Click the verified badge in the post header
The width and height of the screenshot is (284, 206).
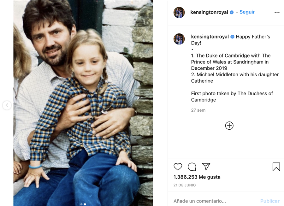[x=232, y=12]
